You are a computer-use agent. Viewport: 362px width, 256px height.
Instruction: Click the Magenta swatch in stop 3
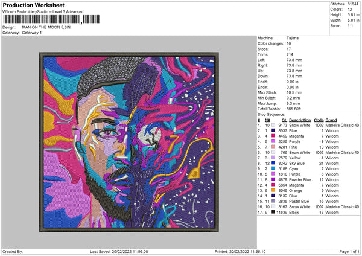273,136
